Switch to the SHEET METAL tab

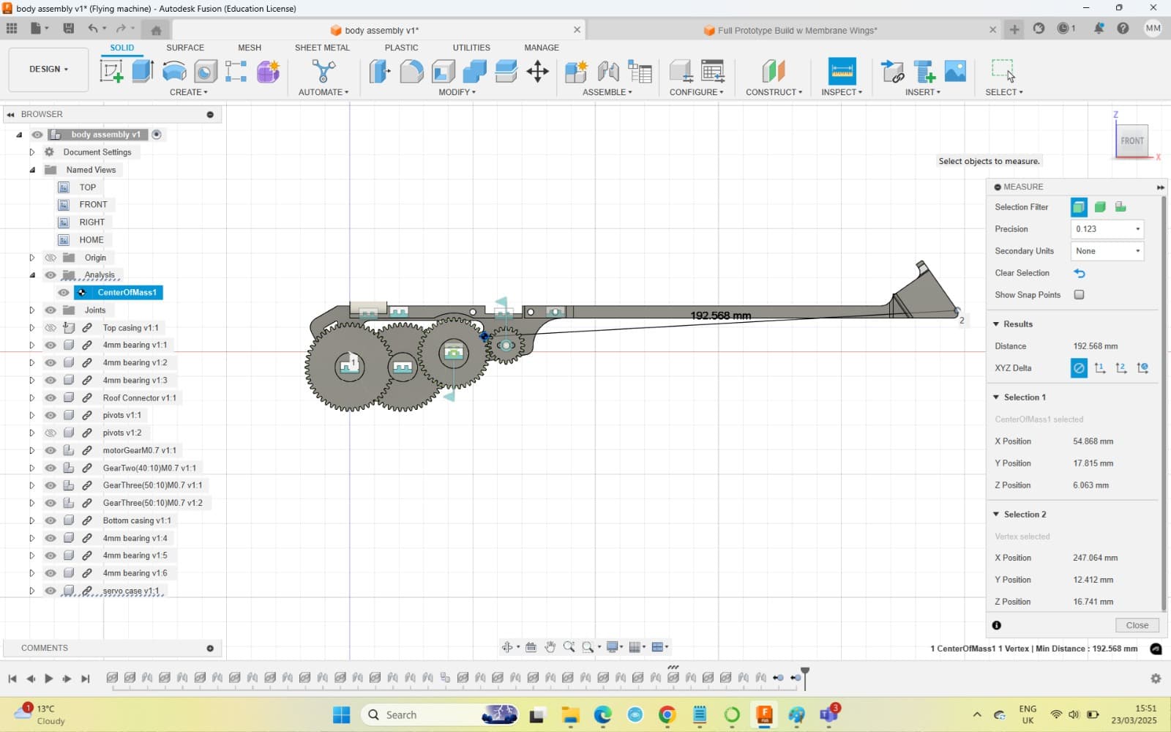pyautogui.click(x=322, y=48)
